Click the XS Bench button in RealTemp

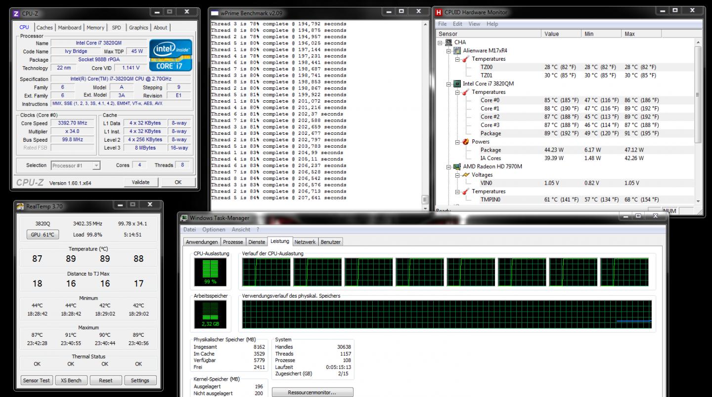pos(71,380)
